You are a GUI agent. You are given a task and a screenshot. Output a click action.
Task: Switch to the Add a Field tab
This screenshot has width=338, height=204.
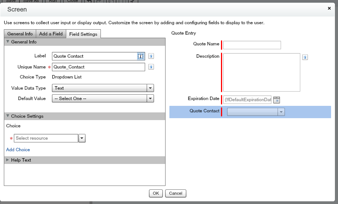(51, 34)
